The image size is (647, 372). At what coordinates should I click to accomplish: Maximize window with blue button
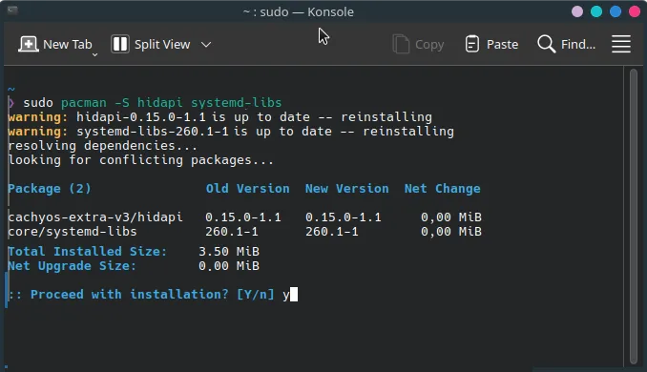616,11
